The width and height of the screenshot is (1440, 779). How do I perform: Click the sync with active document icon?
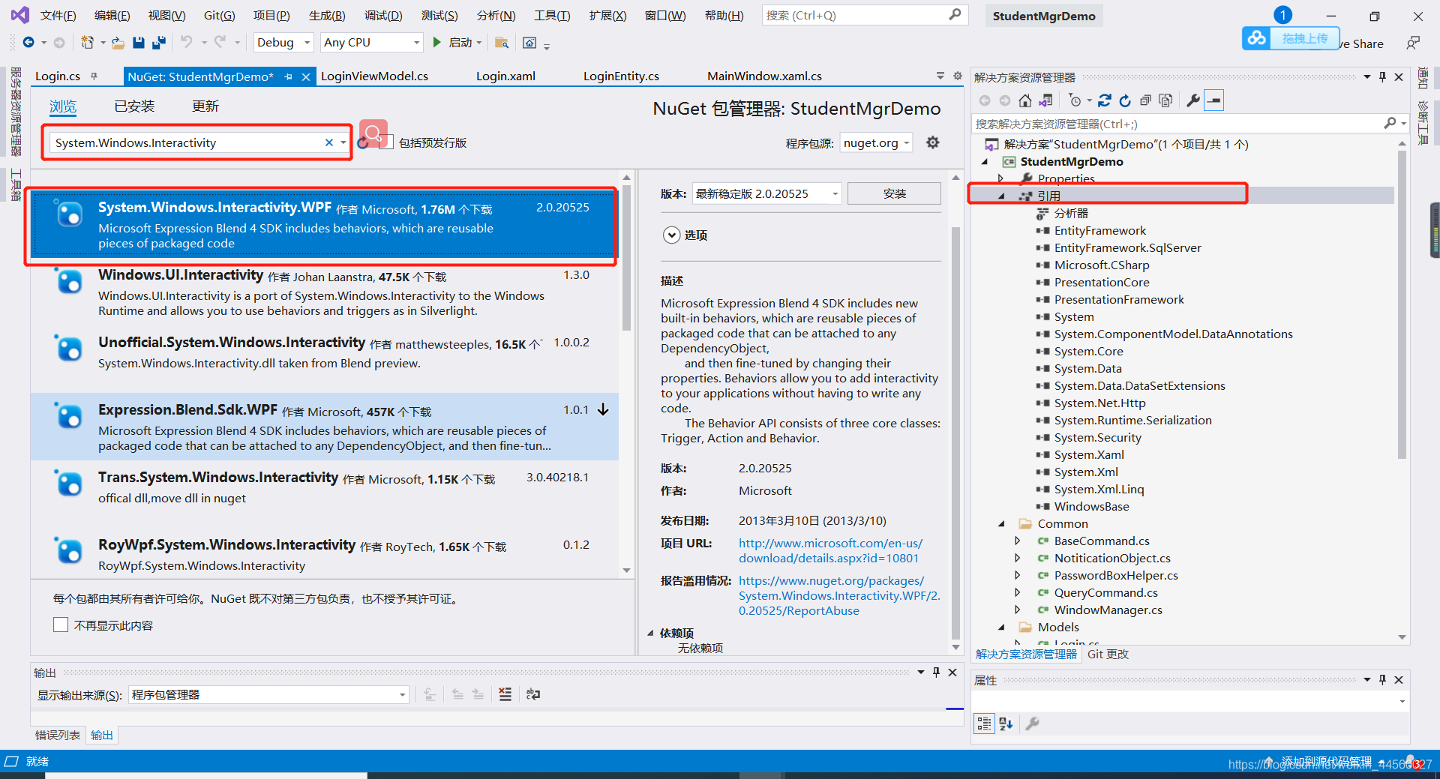click(1105, 100)
